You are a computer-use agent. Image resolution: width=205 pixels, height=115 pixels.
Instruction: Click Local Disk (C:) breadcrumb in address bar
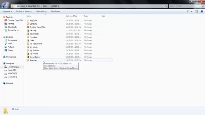[x=34, y=6]
